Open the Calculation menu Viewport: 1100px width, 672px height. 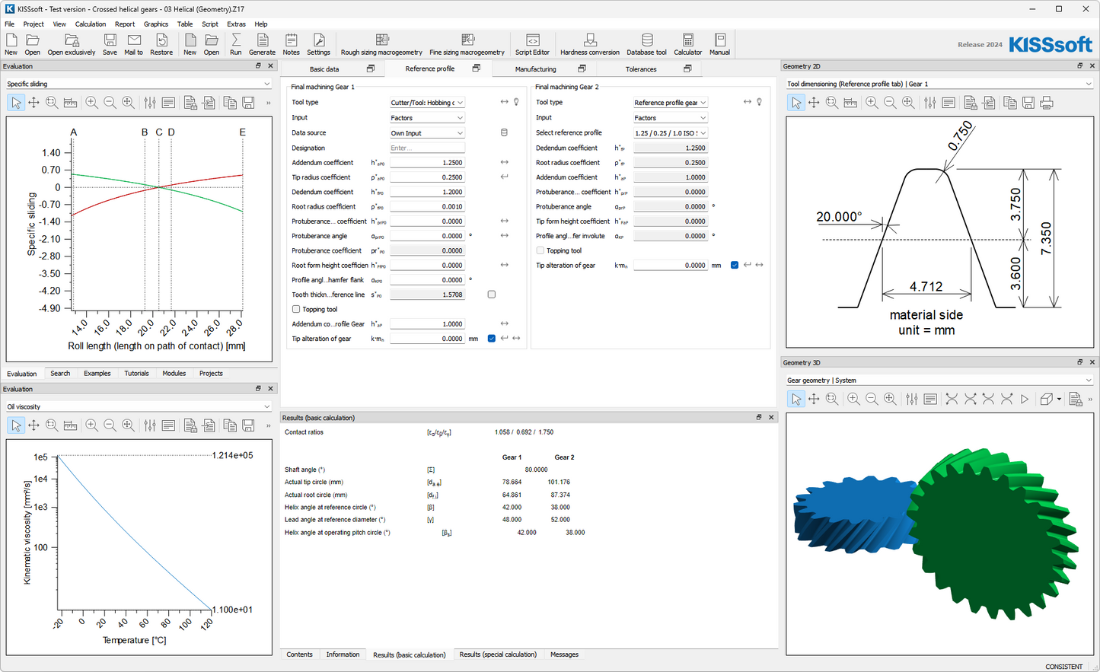(91, 24)
